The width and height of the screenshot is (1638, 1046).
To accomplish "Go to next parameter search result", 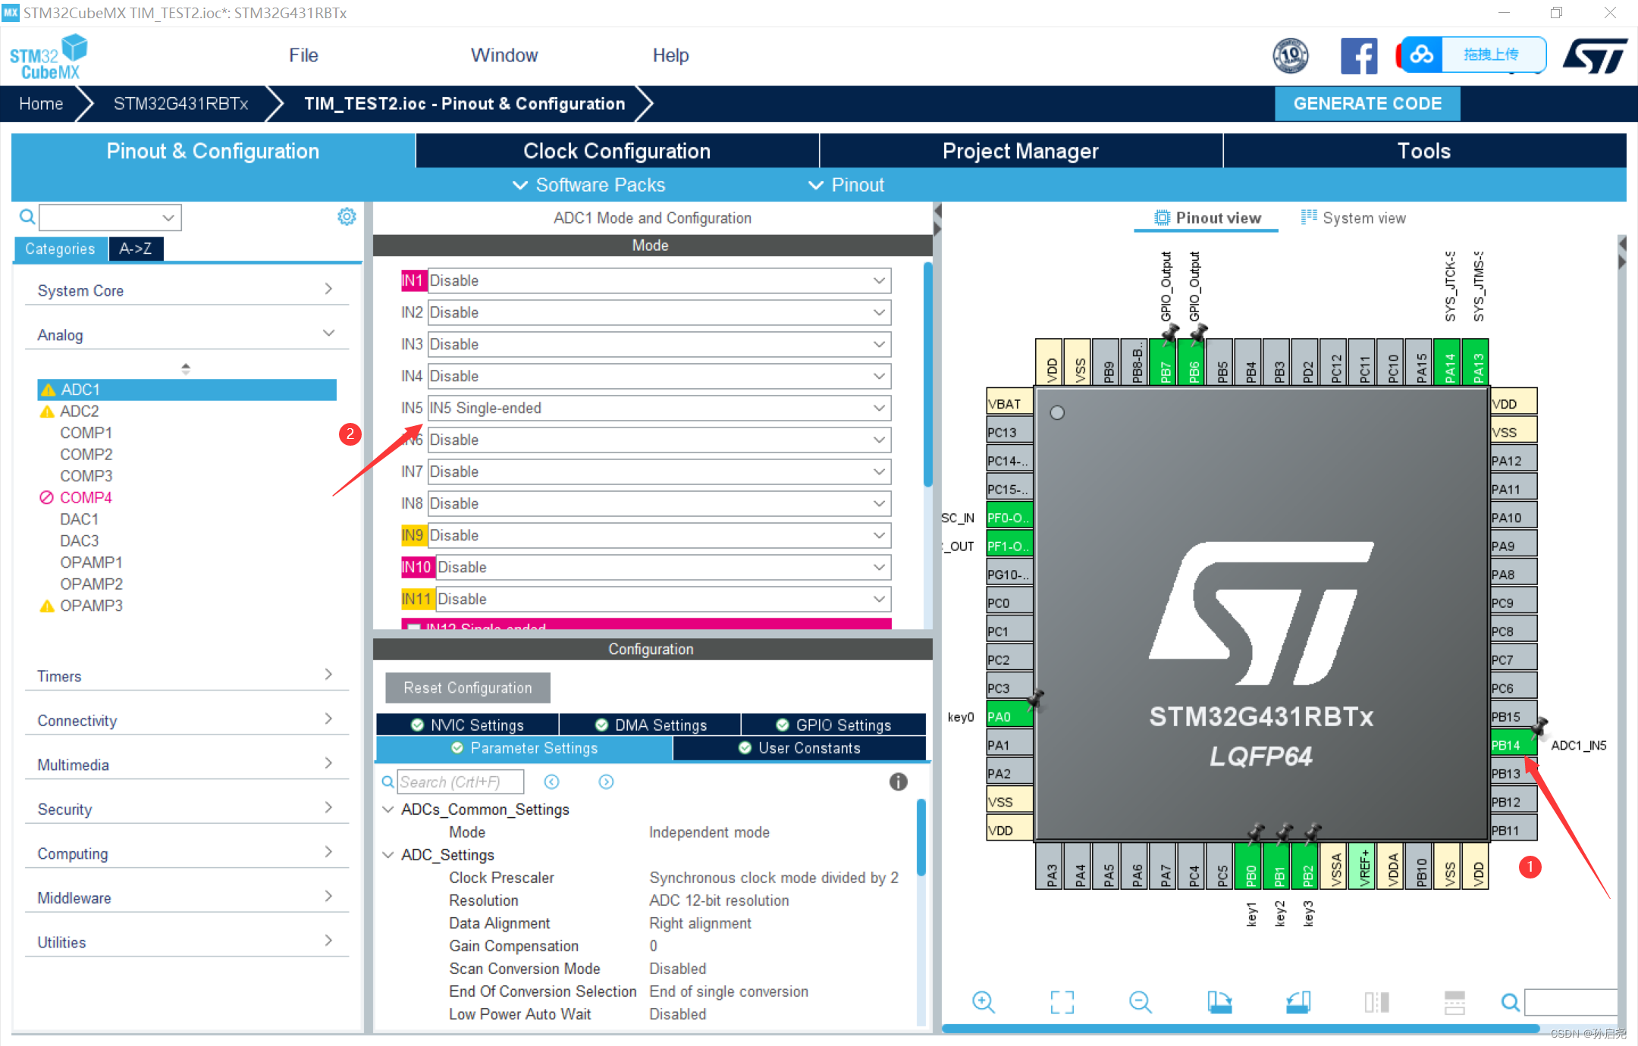I will 606,781.
